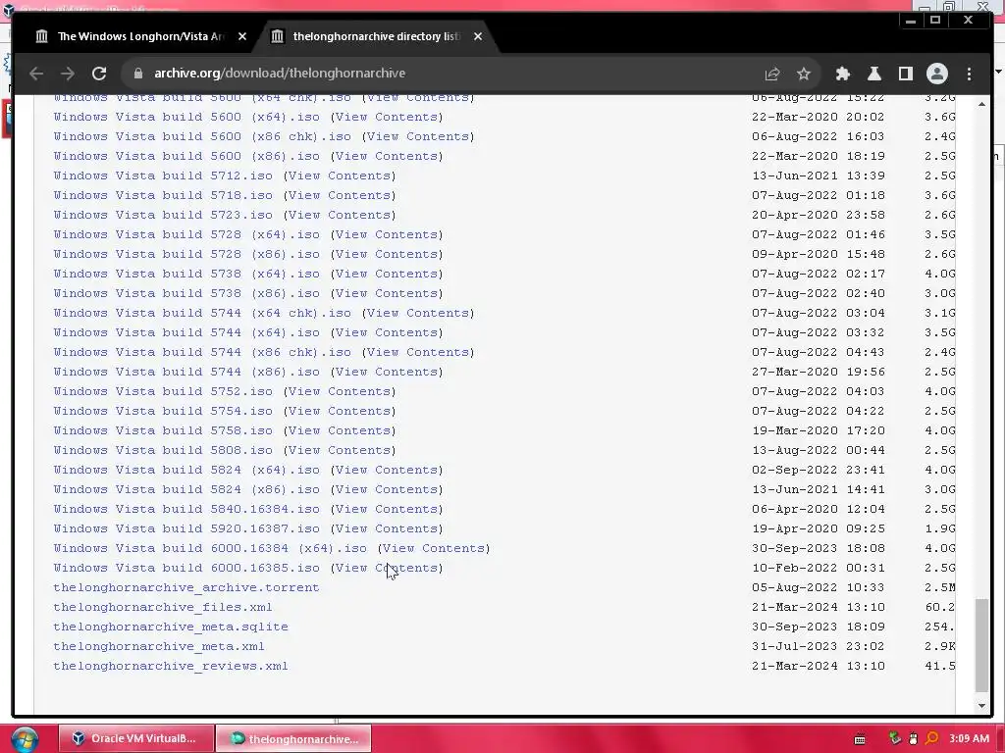
Task: Open the Chrome profile avatar
Action: pyautogui.click(x=937, y=74)
